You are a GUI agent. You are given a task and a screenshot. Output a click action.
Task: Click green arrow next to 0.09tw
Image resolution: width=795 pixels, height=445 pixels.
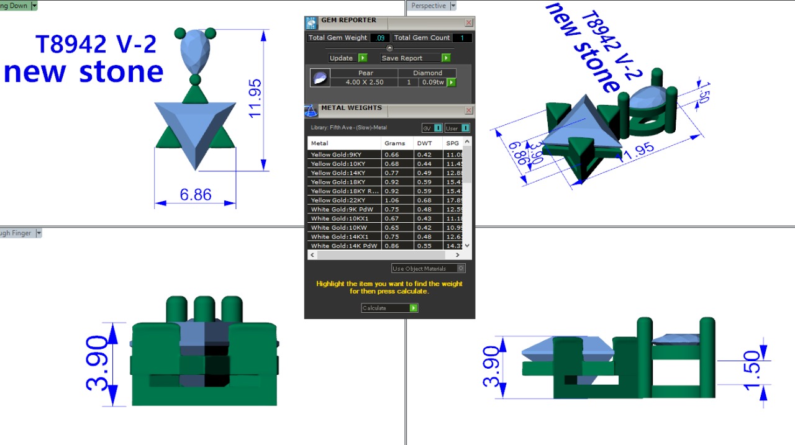point(452,83)
